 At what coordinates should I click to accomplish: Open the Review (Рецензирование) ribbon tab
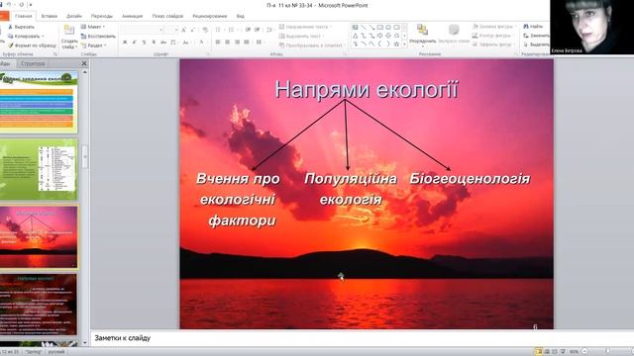click(x=209, y=16)
